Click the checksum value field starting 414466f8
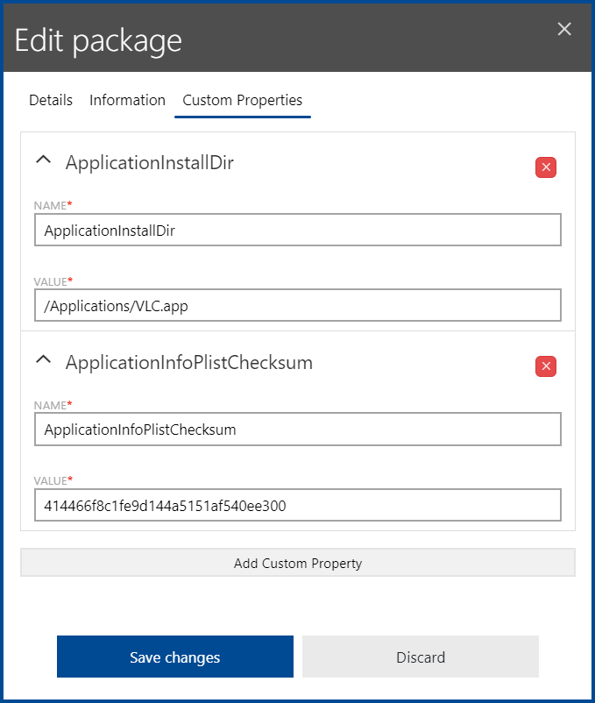The image size is (595, 703). [297, 505]
